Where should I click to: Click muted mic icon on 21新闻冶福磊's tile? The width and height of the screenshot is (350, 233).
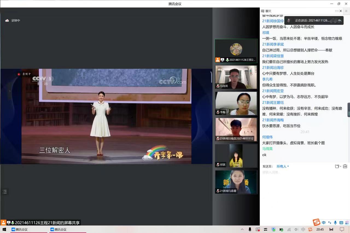[x=218, y=138]
